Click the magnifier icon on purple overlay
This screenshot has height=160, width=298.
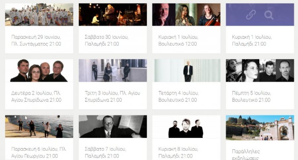[269, 15]
